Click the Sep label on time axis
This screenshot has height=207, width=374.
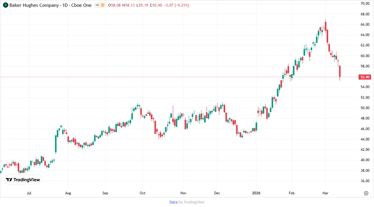105,193
